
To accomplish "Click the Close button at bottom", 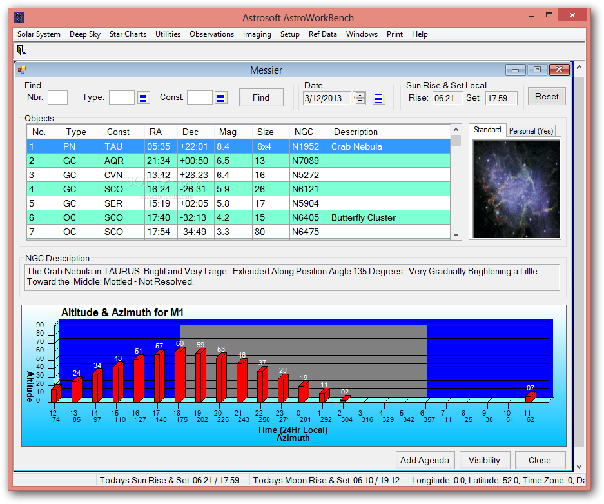I will click(540, 460).
